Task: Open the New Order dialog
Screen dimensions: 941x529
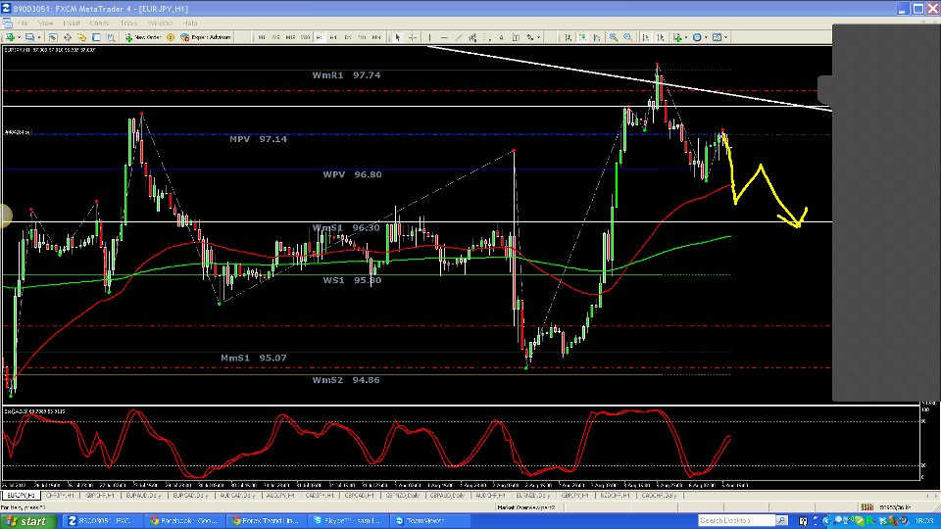Action: 143,37
